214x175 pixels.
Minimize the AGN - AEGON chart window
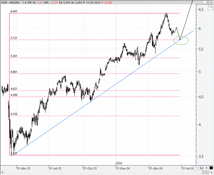point(205,3)
